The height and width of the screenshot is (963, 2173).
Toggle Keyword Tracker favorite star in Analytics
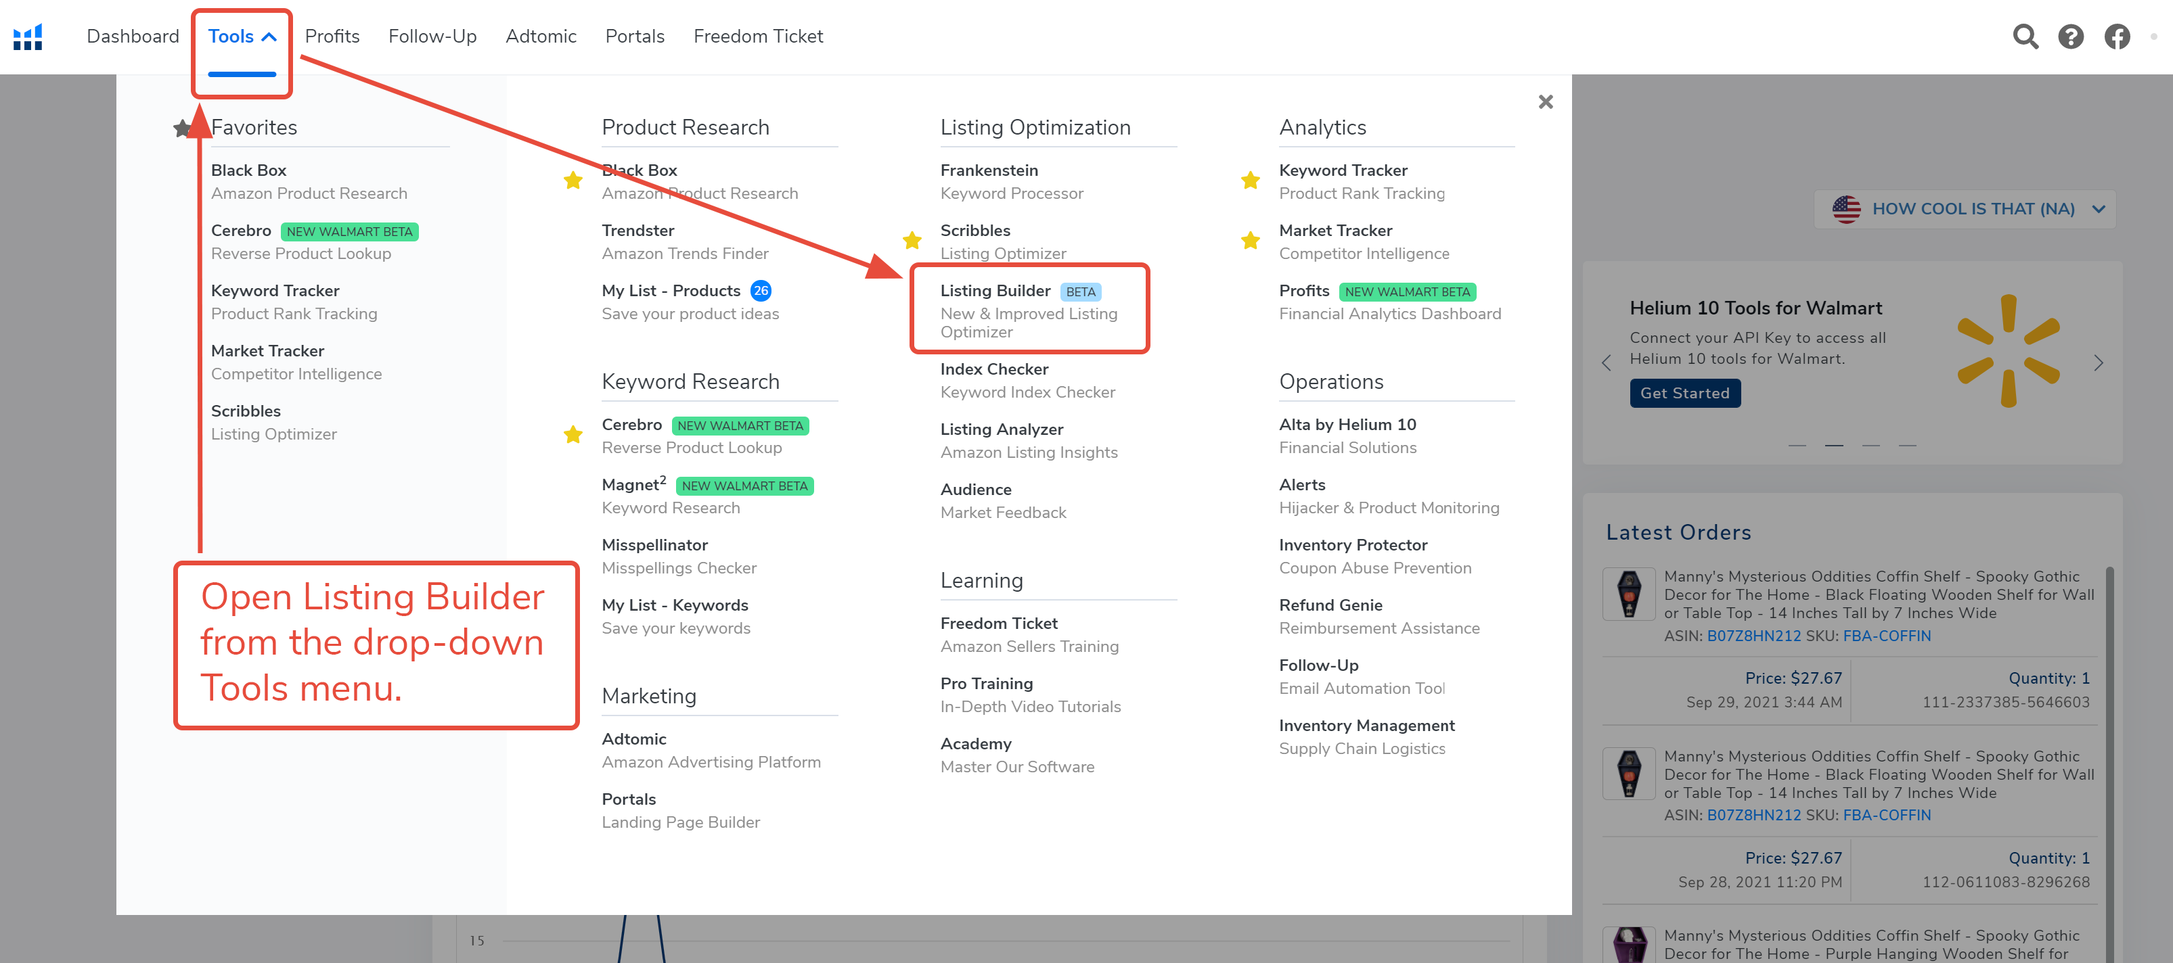[x=1250, y=181]
